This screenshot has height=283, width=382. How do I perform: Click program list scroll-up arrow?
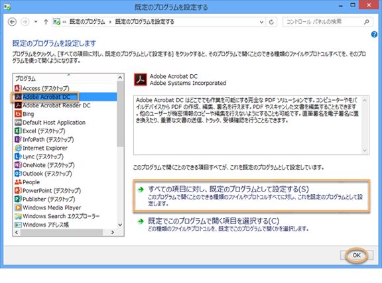pos(120,78)
